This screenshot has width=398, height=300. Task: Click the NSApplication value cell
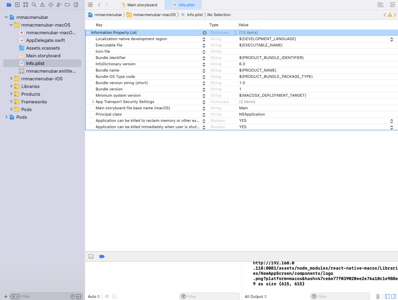(252, 115)
